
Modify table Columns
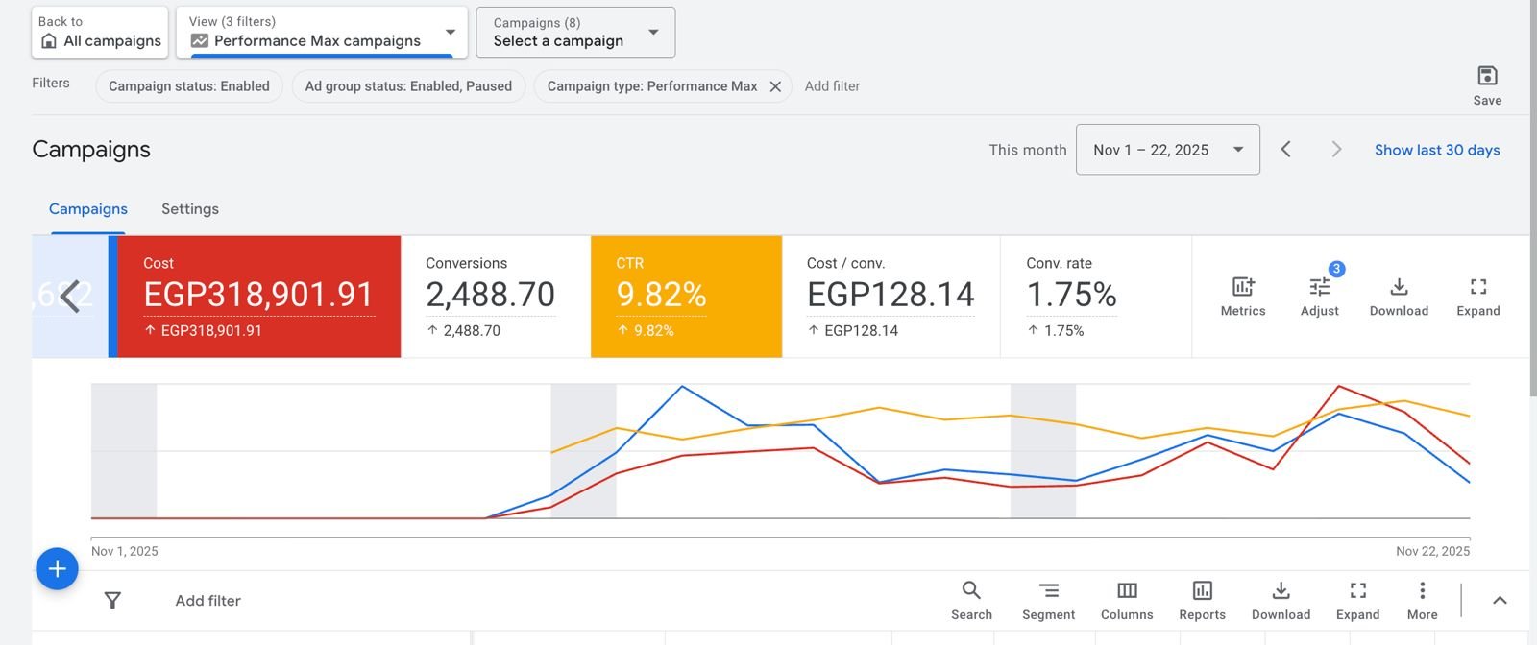pyautogui.click(x=1127, y=600)
